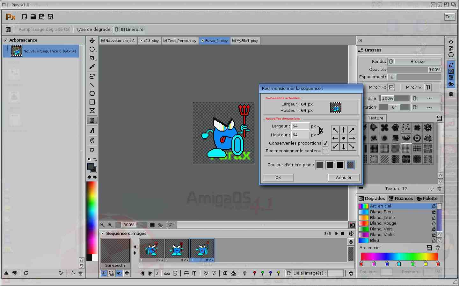Click the Largeur input field

pos(300,126)
